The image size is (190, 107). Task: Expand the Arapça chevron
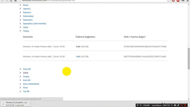pyautogui.click(x=20, y=76)
